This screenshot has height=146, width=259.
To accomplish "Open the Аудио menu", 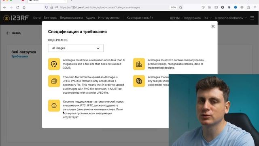I will [90, 18].
